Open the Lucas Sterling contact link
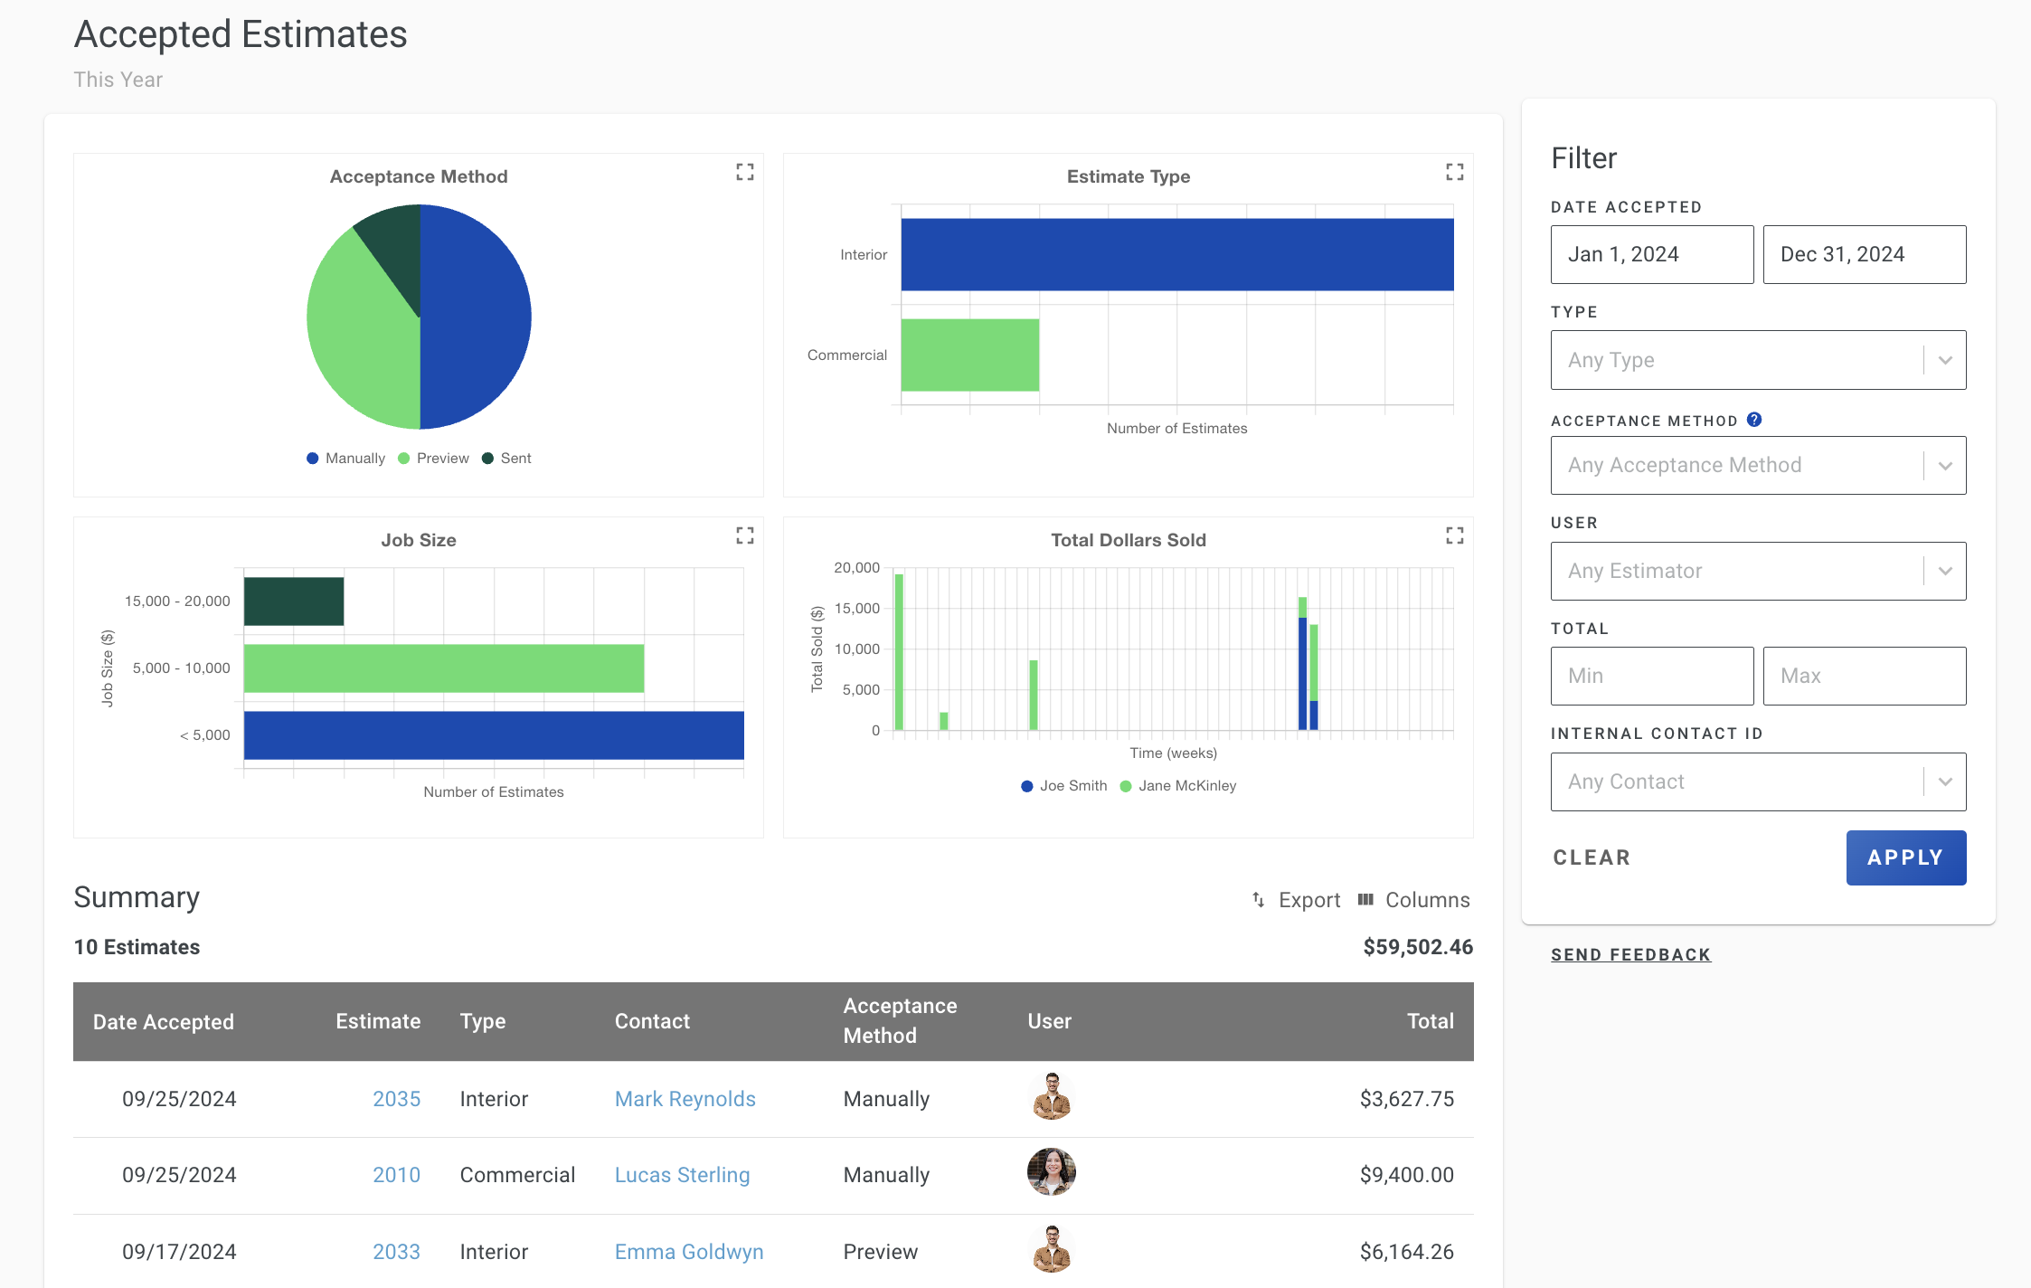This screenshot has width=2031, height=1288. pos(683,1175)
